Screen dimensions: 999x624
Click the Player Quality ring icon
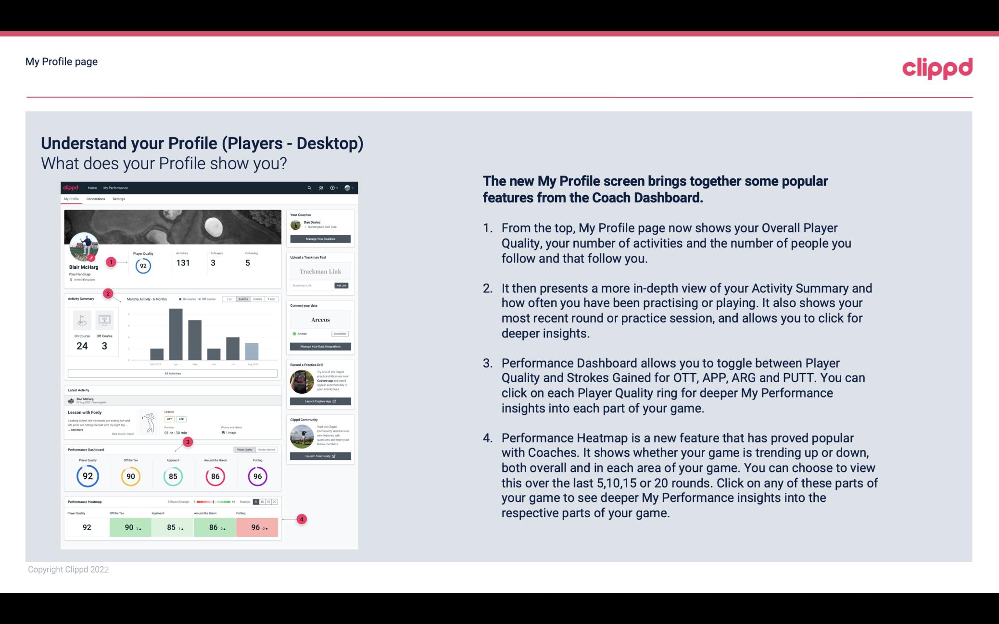pyautogui.click(x=87, y=476)
